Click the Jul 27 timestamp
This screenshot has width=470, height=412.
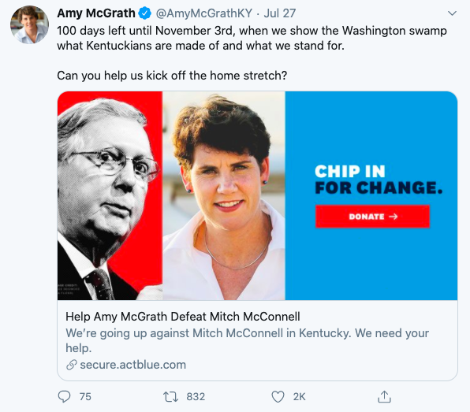(x=280, y=13)
